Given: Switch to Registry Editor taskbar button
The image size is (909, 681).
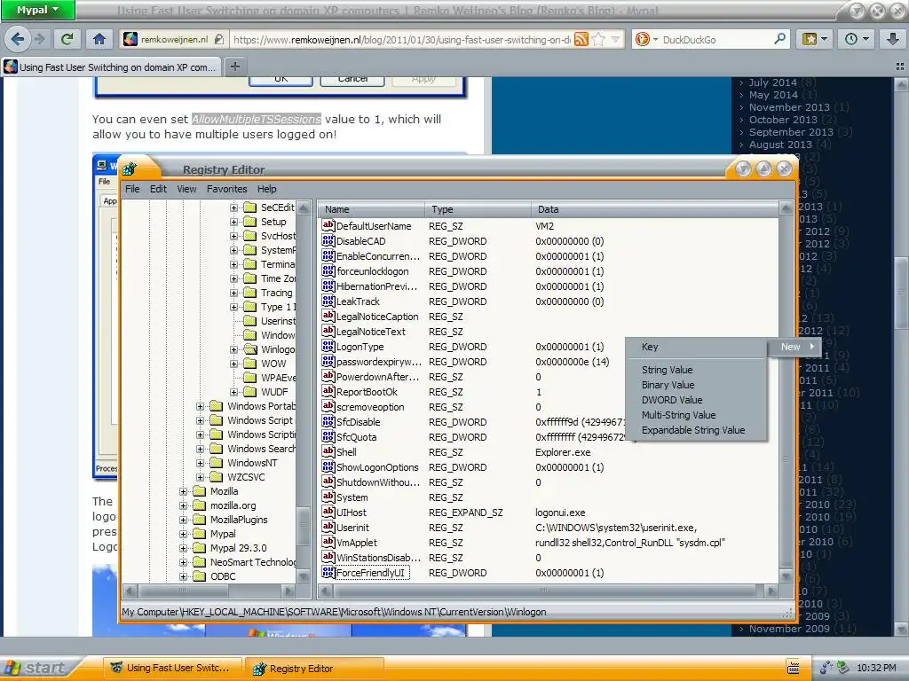Looking at the screenshot, I should [x=314, y=669].
